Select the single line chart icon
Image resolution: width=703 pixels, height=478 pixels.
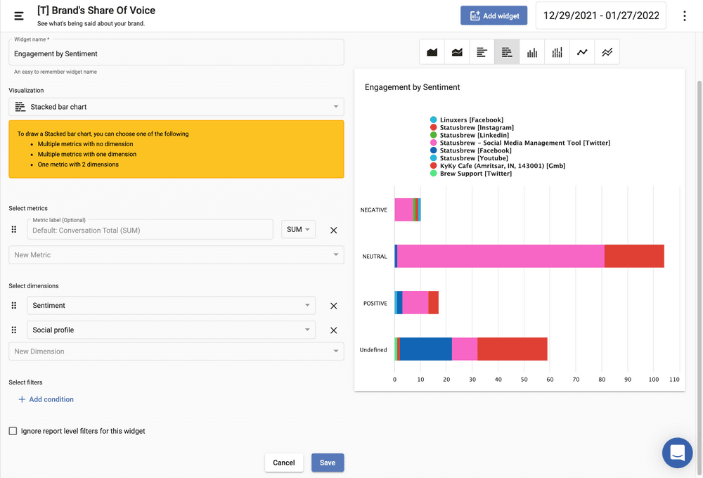coord(582,52)
